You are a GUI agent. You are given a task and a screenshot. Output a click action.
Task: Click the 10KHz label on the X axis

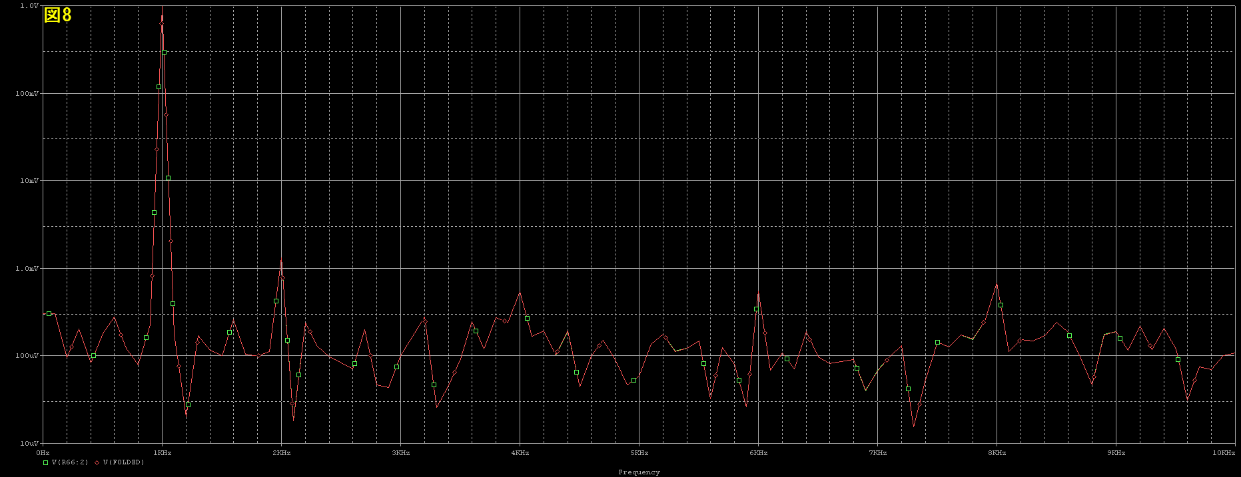[1224, 453]
